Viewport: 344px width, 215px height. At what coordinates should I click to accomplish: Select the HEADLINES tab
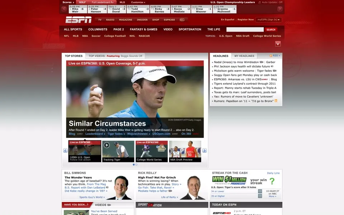coord(220,56)
